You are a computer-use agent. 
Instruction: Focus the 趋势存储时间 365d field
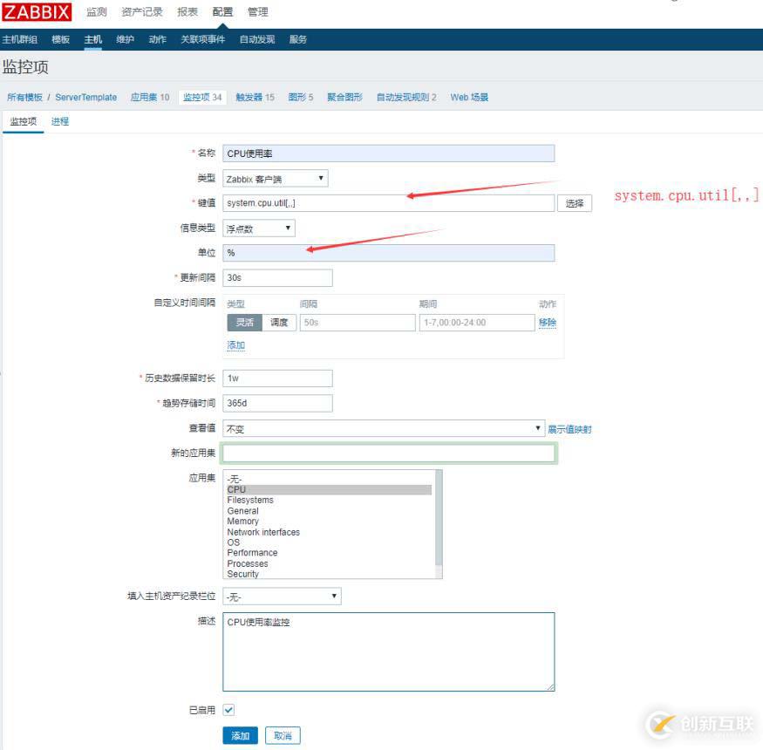(277, 404)
